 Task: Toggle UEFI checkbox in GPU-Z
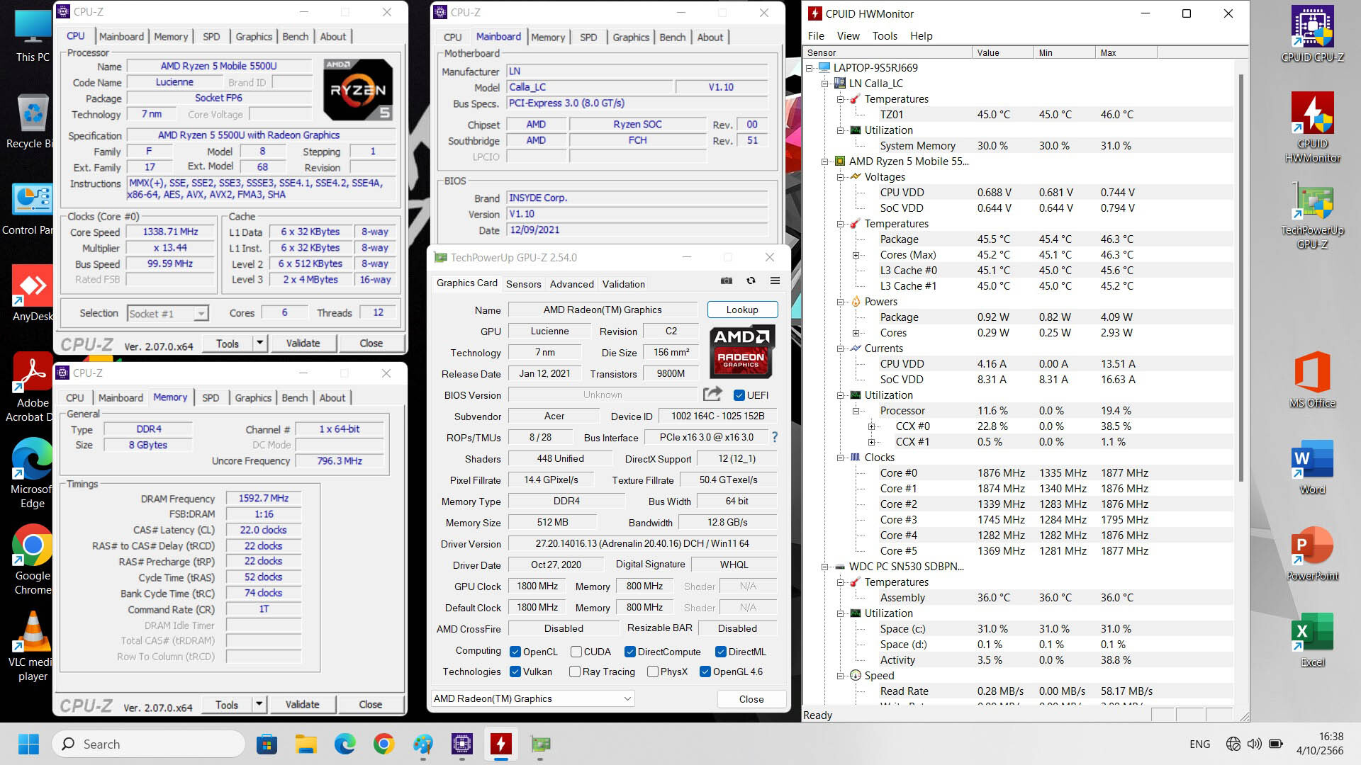[739, 395]
